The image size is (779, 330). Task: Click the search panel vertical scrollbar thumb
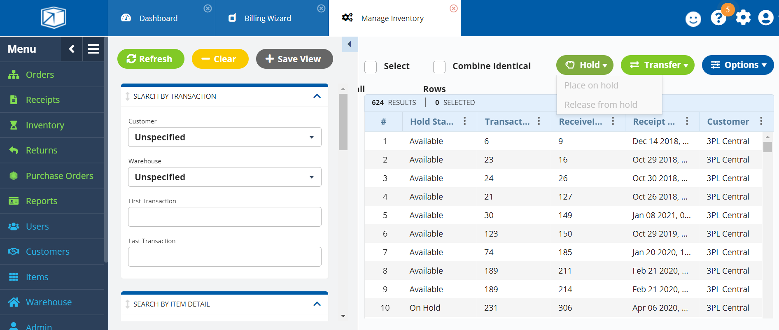pyautogui.click(x=343, y=122)
